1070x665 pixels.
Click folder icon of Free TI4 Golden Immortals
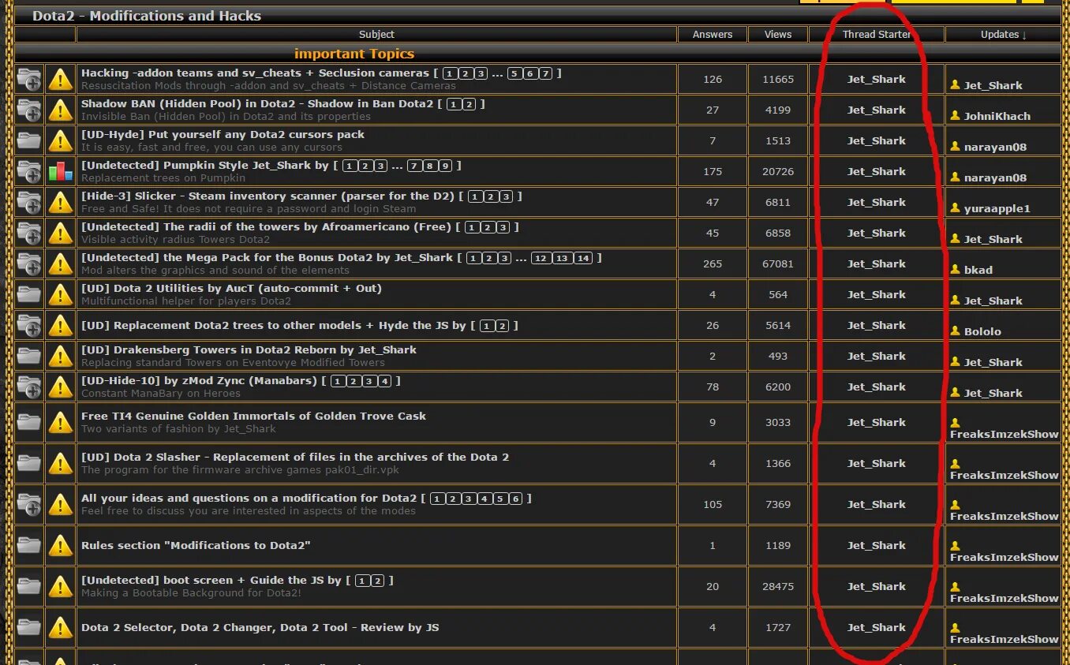tap(29, 422)
